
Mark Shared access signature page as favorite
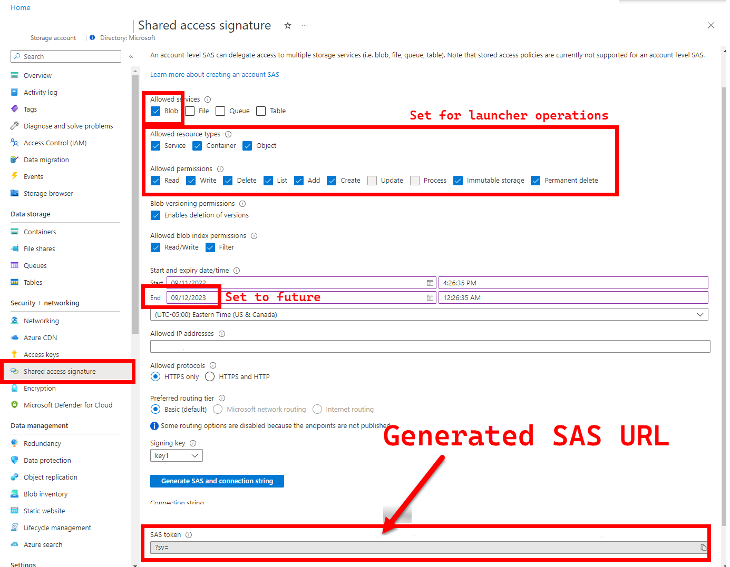pos(287,25)
